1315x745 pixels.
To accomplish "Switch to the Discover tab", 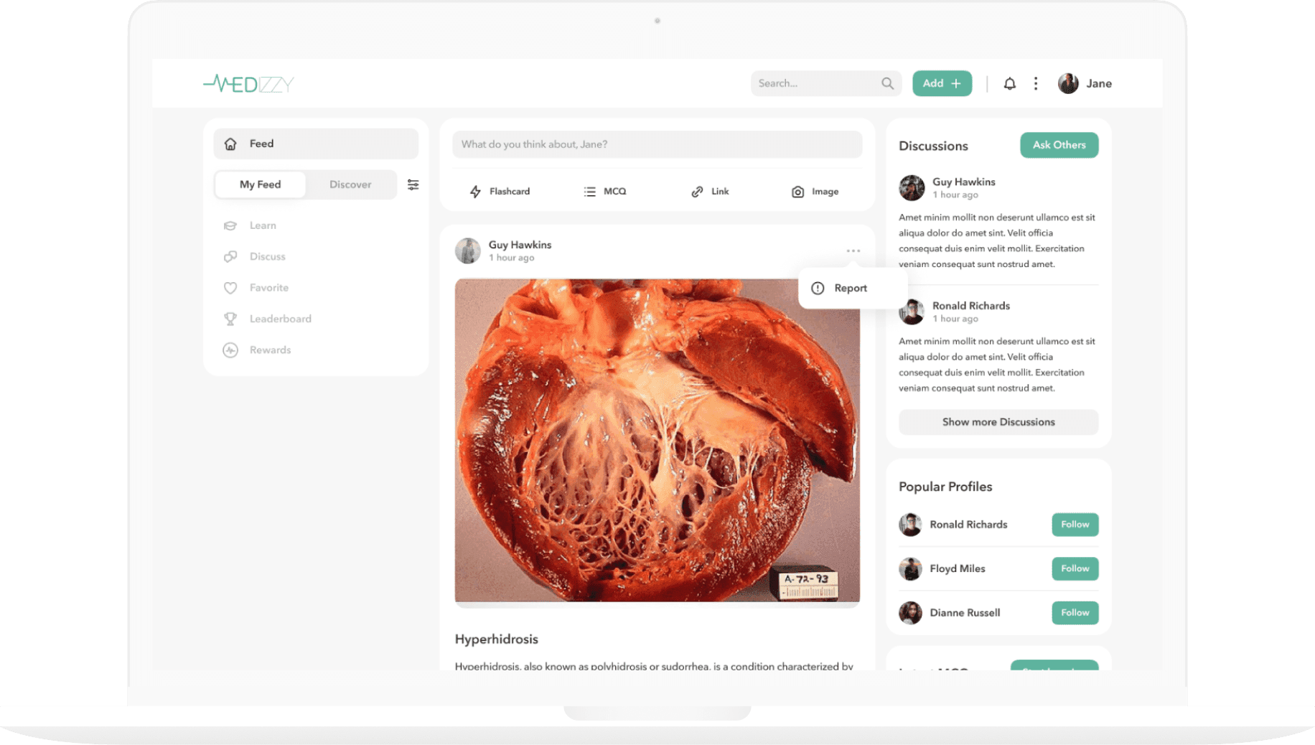I will (x=350, y=184).
